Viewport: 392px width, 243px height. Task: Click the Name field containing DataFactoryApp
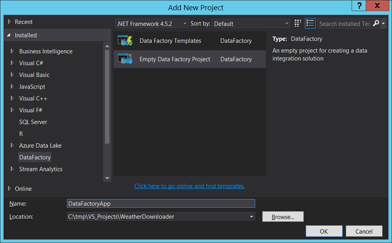click(x=161, y=203)
